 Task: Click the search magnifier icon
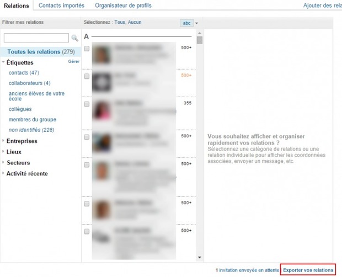click(75, 38)
